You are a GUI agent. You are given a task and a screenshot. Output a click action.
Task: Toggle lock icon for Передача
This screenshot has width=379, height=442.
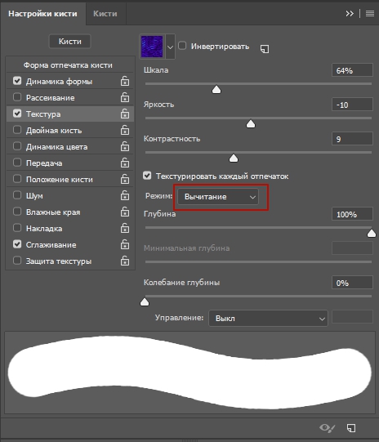click(125, 163)
